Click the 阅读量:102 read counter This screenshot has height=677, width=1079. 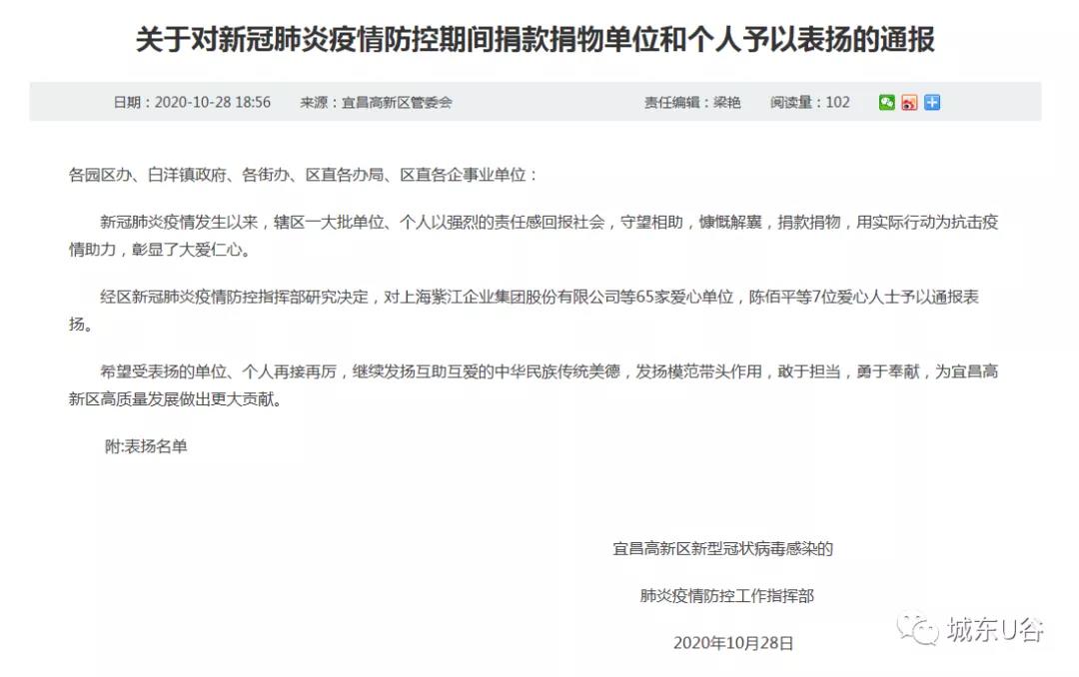point(810,103)
